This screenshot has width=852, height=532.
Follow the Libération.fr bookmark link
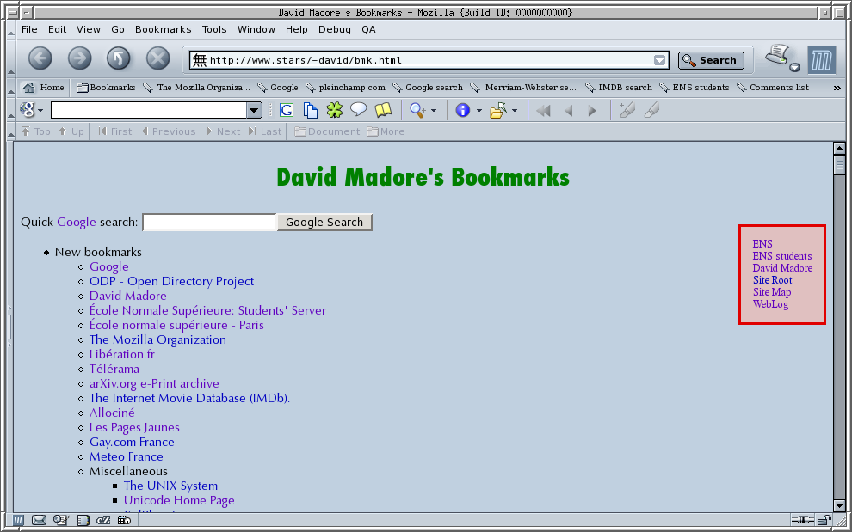[x=122, y=354]
